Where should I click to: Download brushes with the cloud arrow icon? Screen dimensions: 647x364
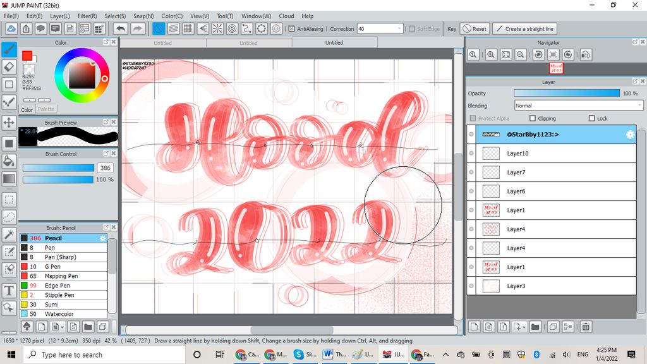[27, 327]
